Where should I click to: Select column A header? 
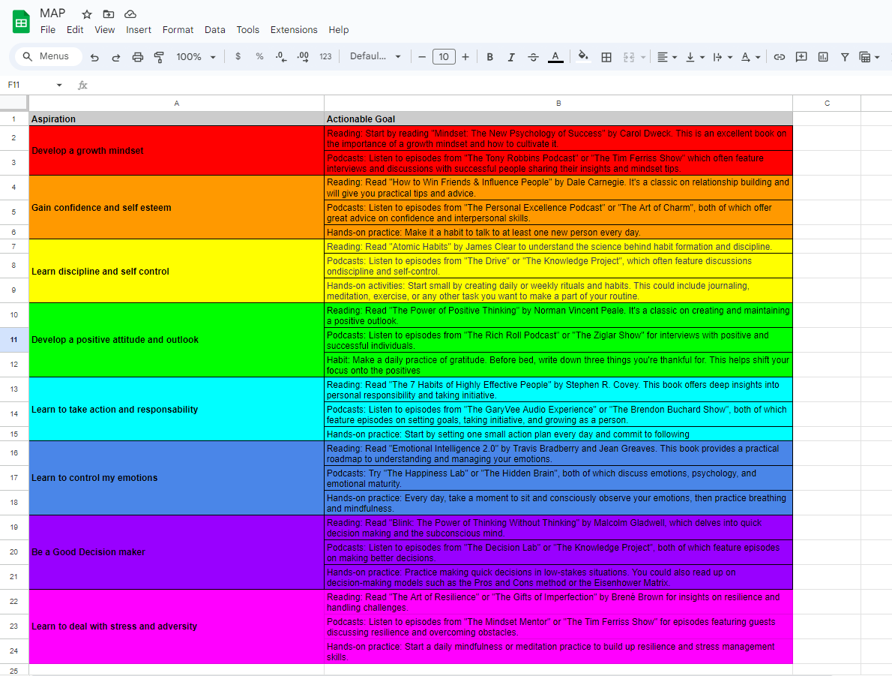pos(176,103)
